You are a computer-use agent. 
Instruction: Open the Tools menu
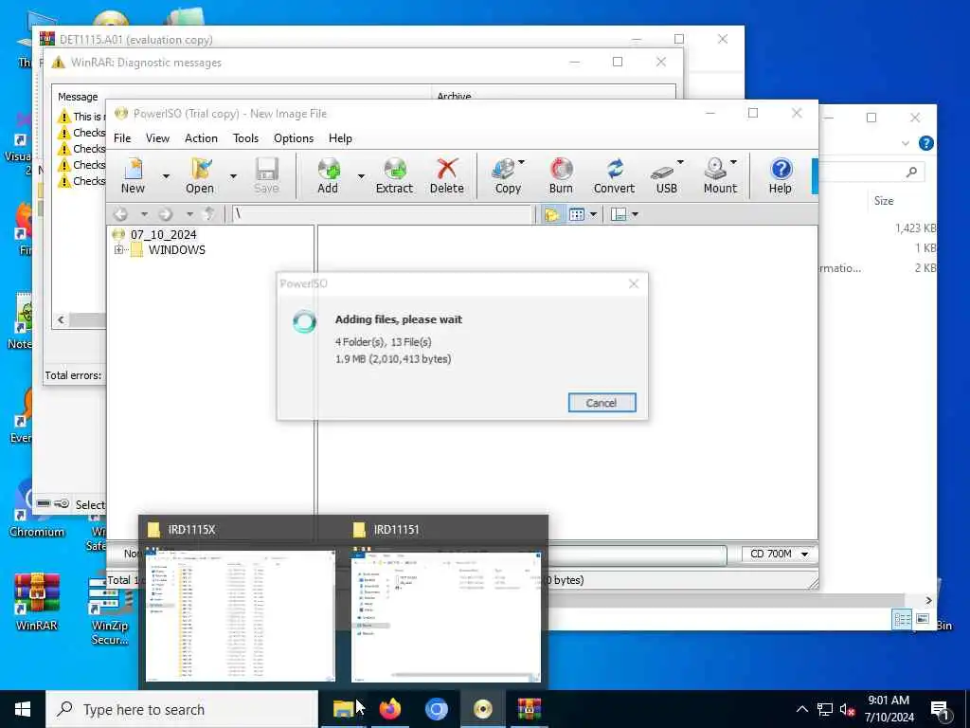point(245,138)
